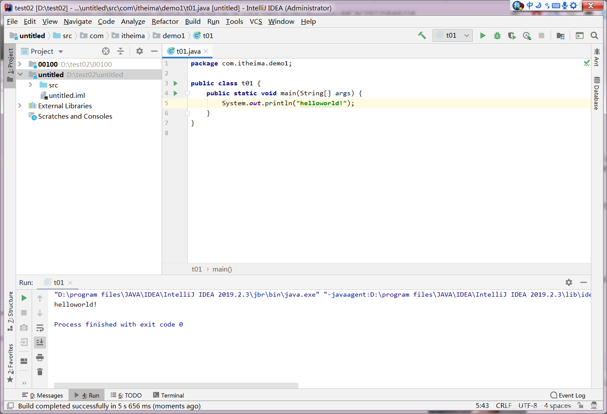The image size is (607, 414).
Task: Click Up the Stack Trace arrow
Action: 40,298
